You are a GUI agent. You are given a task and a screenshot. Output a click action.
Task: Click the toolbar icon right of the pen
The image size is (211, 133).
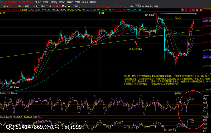pyautogui.click(x=7, y=6)
